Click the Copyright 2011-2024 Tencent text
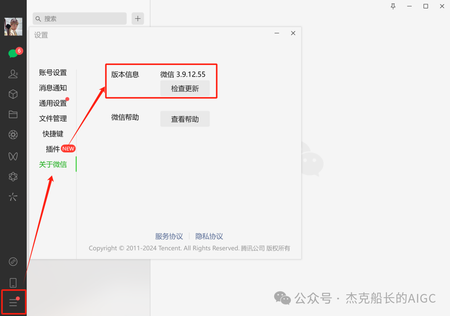Screen dimensions: 450x316 coord(190,248)
